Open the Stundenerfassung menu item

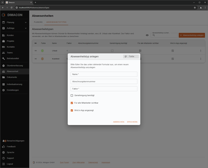[x=14, y=66]
